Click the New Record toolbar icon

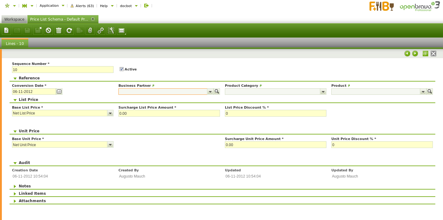coord(6,30)
